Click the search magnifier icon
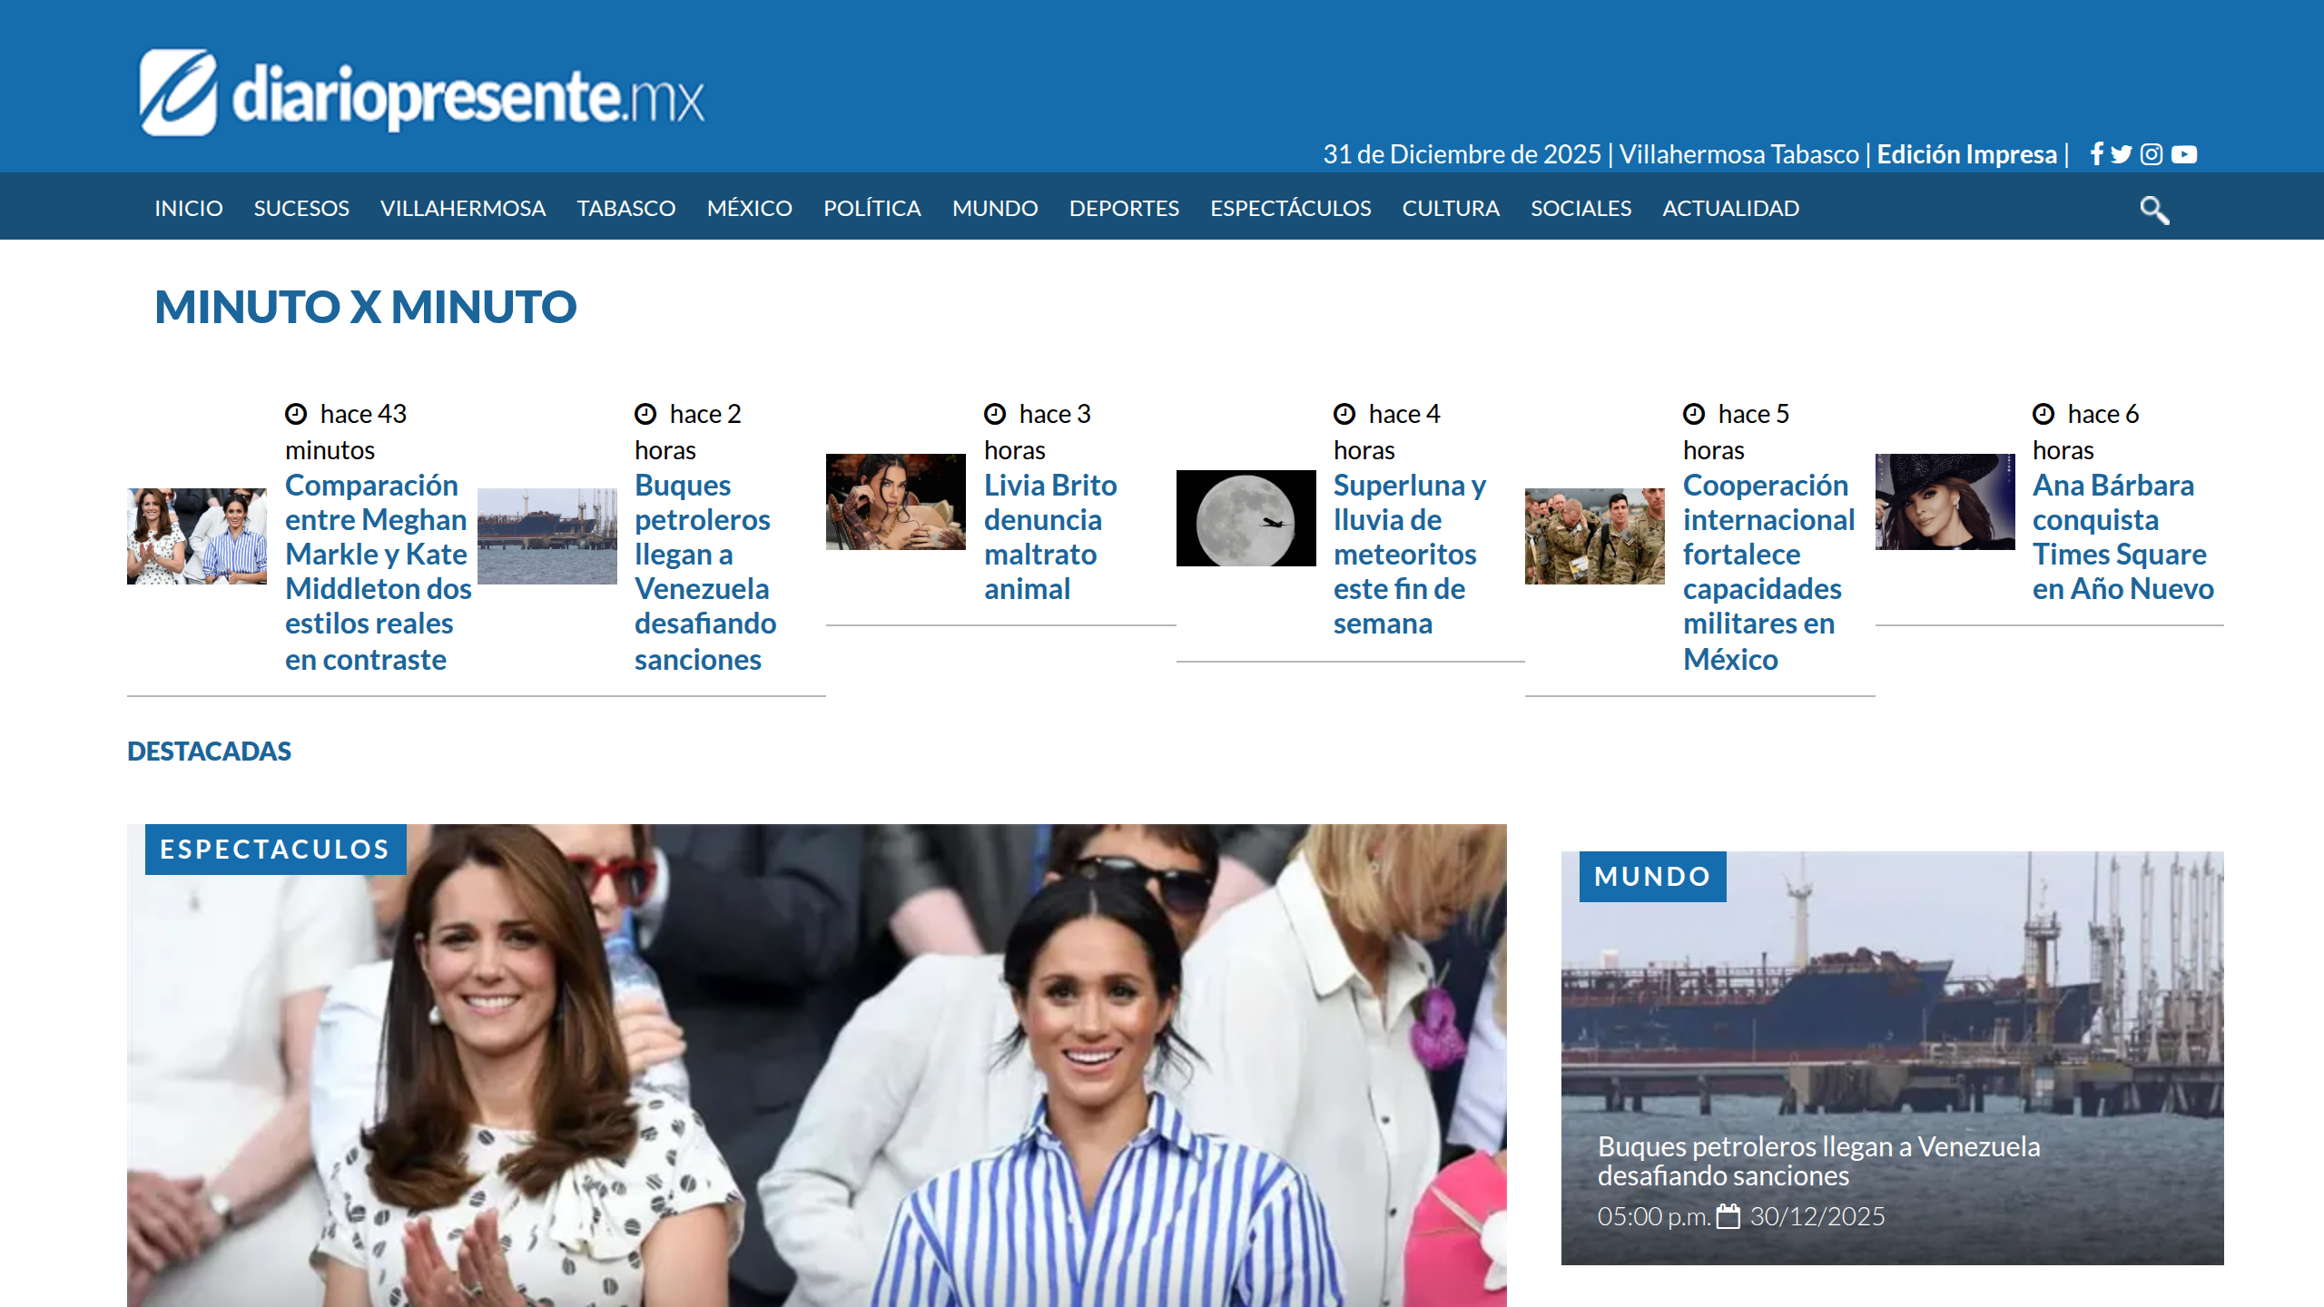The height and width of the screenshot is (1307, 2324). pyautogui.click(x=2154, y=210)
